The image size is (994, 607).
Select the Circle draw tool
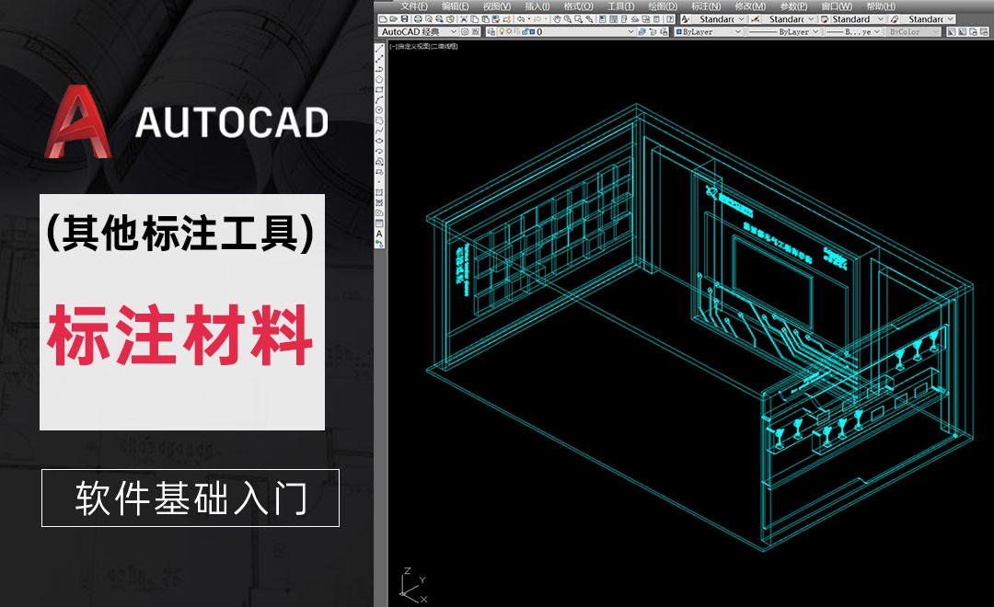click(x=380, y=109)
